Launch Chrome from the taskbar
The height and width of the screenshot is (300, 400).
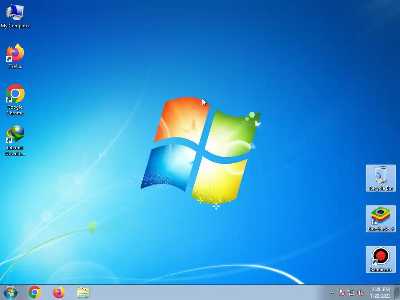click(35, 292)
